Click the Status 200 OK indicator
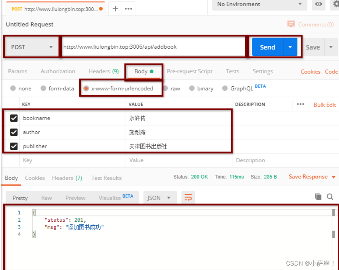Image resolution: width=339 pixels, height=270 pixels. pos(190,177)
